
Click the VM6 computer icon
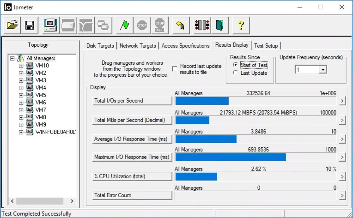[30, 103]
